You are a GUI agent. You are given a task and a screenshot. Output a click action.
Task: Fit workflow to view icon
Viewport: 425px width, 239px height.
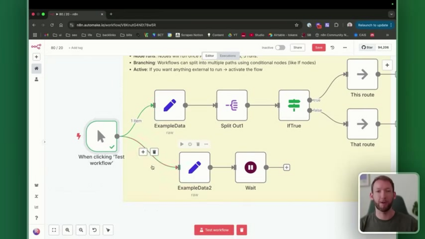[x=54, y=230]
